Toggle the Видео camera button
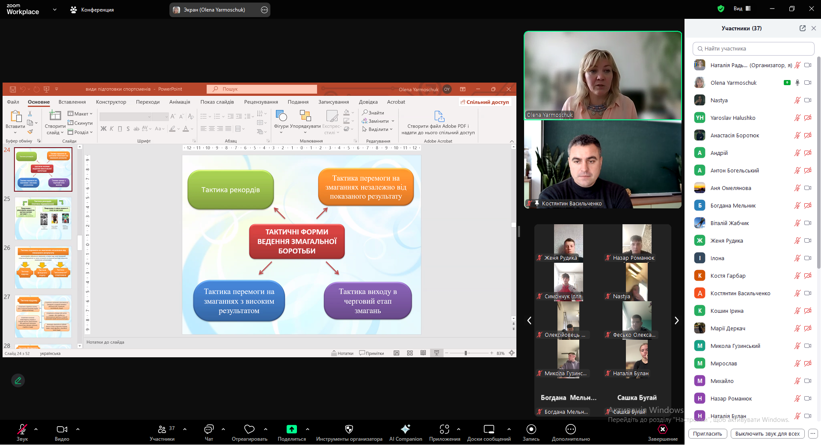 [62, 429]
